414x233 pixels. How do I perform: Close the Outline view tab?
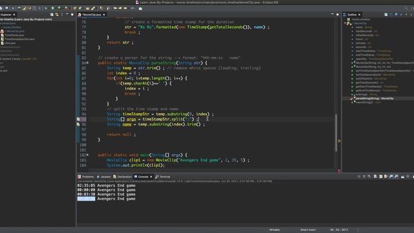(x=360, y=14)
